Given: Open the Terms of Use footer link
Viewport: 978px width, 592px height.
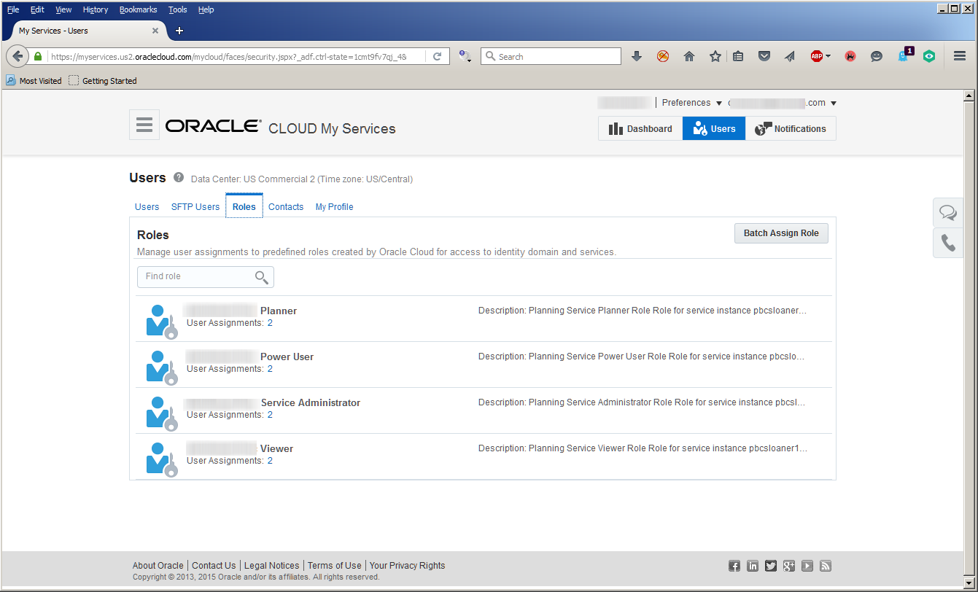Looking at the screenshot, I should pos(334,566).
